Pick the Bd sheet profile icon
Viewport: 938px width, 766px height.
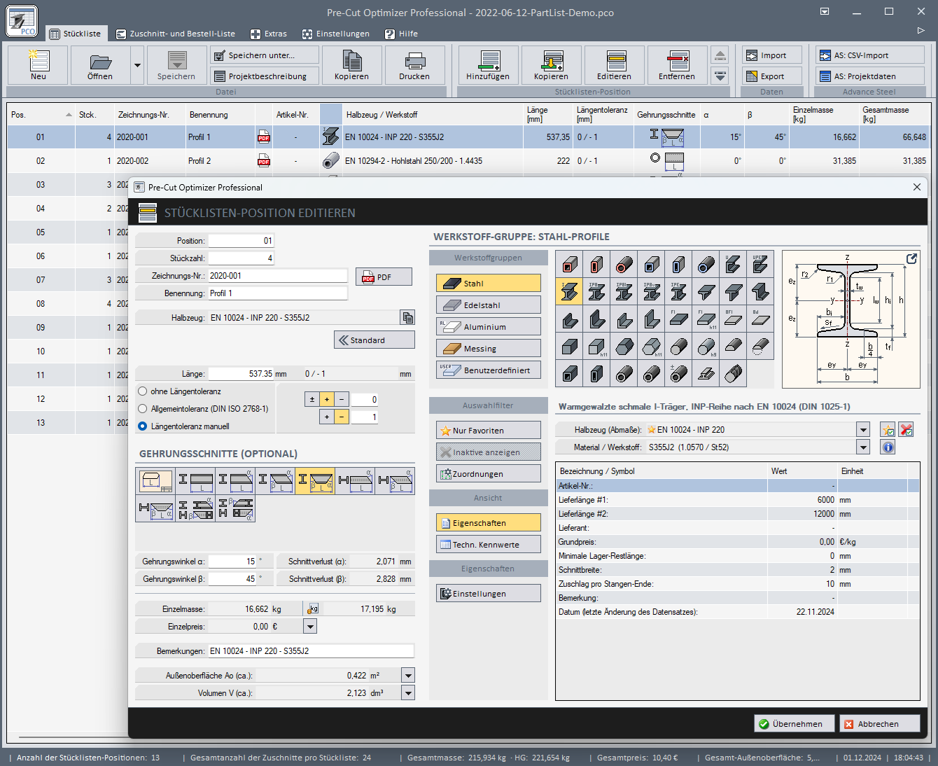[760, 319]
